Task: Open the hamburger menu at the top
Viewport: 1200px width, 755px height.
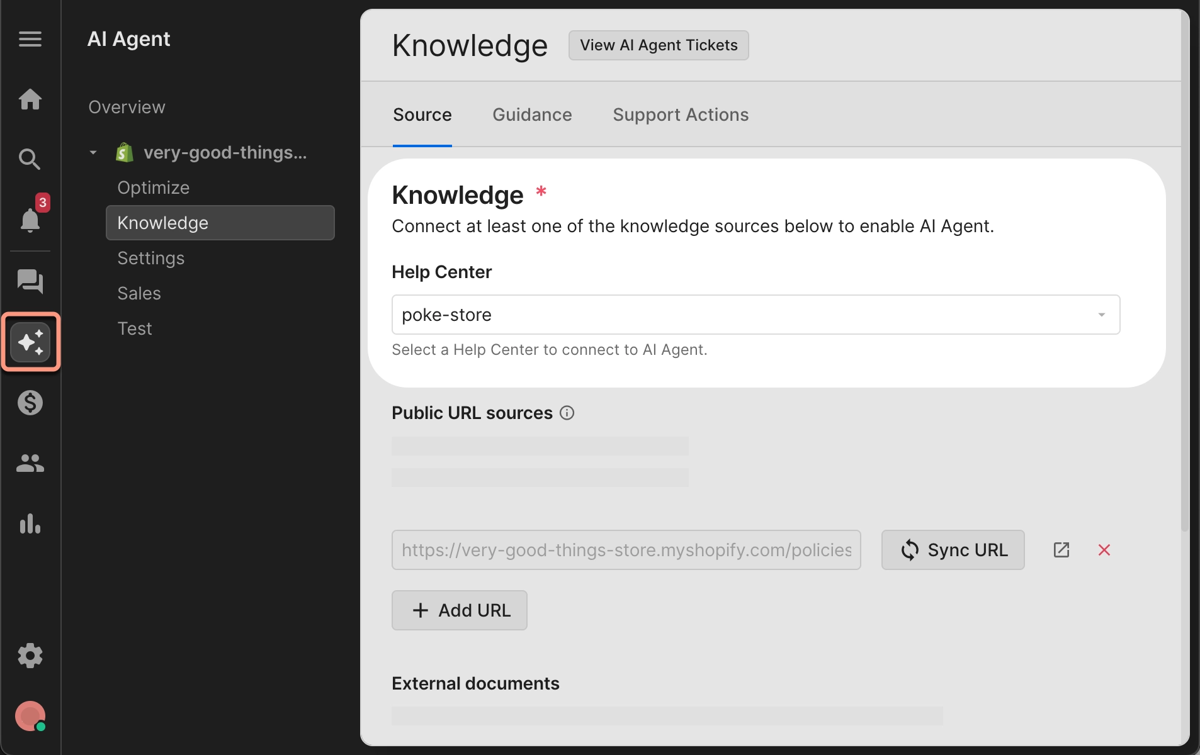Action: click(x=30, y=39)
